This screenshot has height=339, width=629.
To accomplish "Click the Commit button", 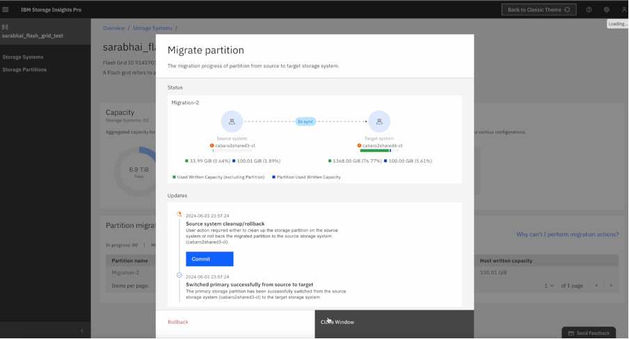I will point(209,259).
